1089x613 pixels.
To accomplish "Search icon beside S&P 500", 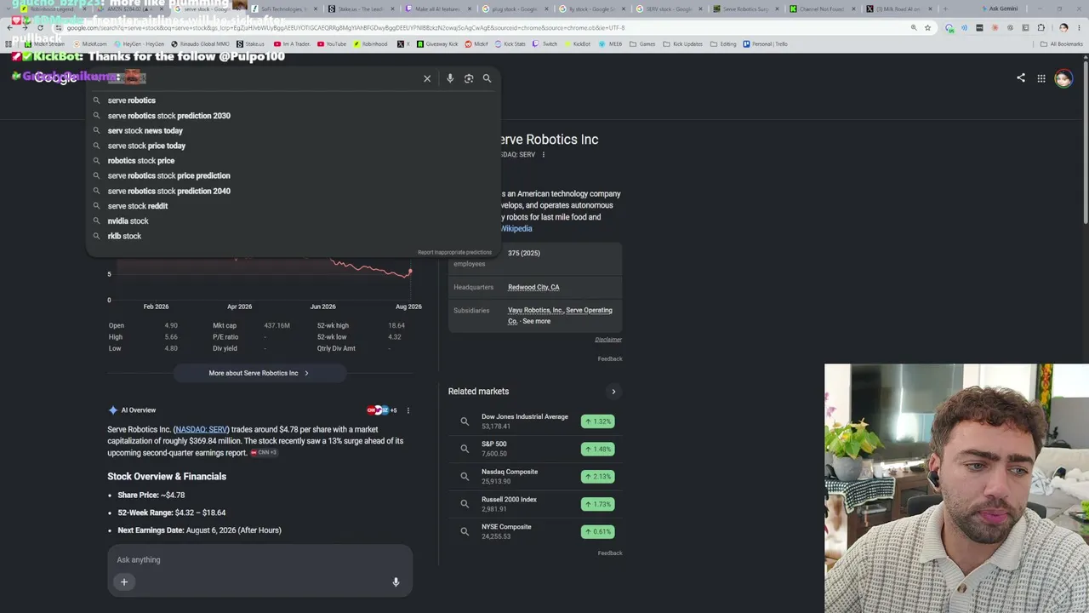I will (x=465, y=449).
